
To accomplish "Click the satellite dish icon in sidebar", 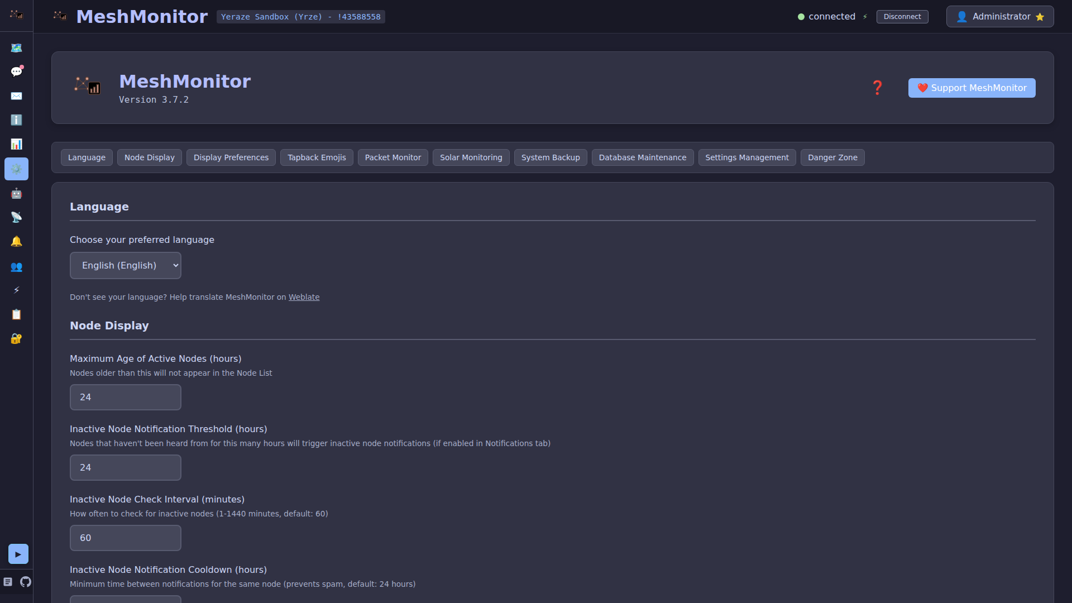I will [16, 217].
